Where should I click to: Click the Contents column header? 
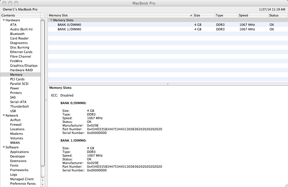[x=20, y=15]
